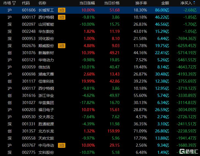Click price 159.99 for 北方长龙
The width and height of the screenshot is (200, 156).
tap(114, 131)
